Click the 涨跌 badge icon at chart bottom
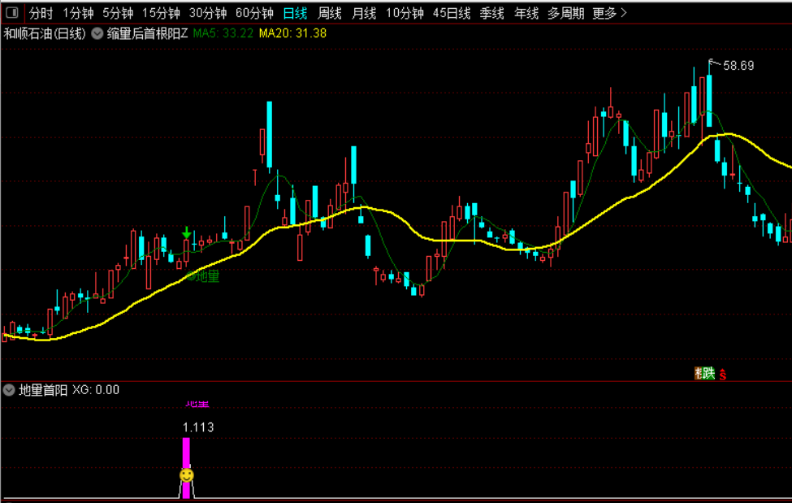 pyautogui.click(x=704, y=374)
